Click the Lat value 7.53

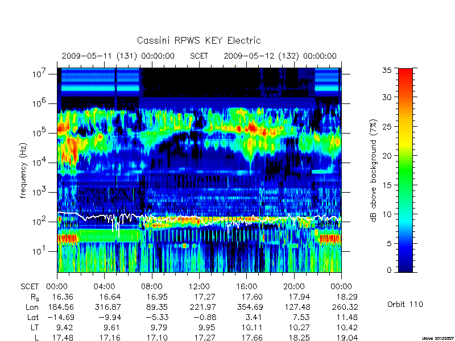302,317
